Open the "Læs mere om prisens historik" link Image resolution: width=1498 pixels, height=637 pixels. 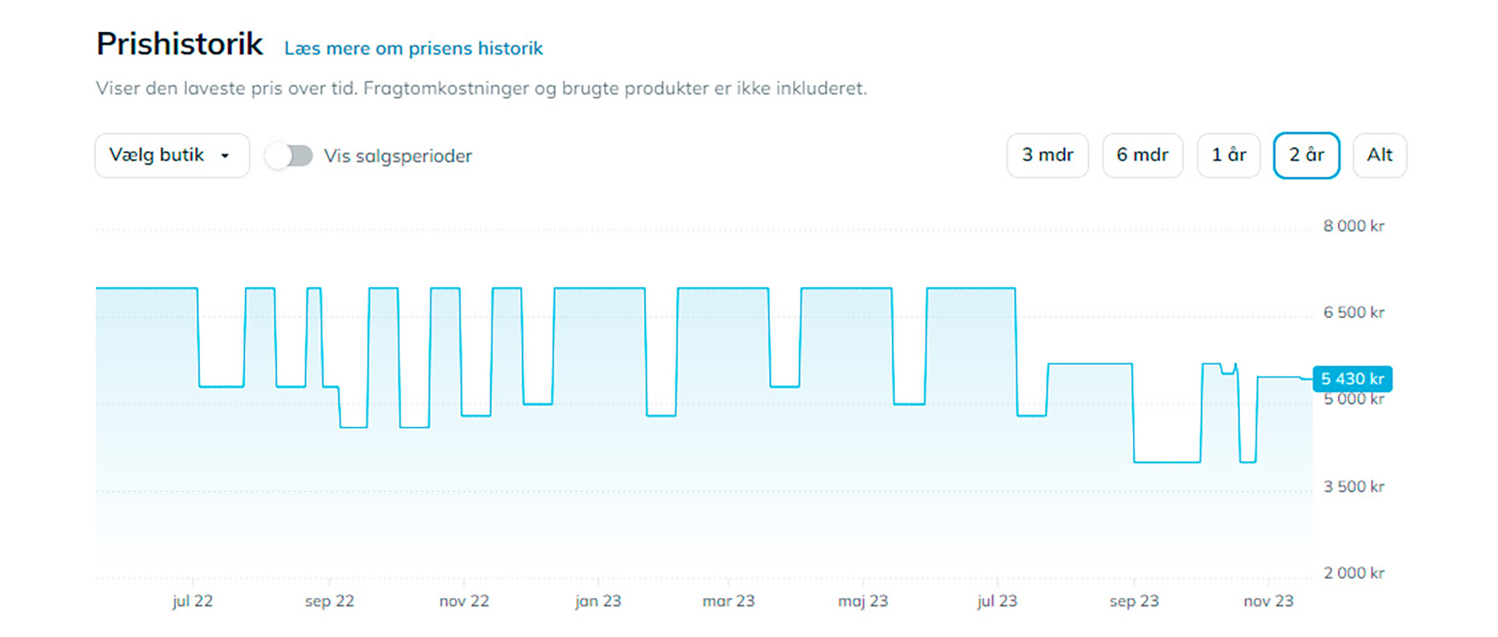click(x=413, y=48)
